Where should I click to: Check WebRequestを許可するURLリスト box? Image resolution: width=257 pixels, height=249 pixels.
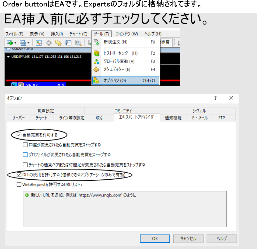[x=19, y=185]
